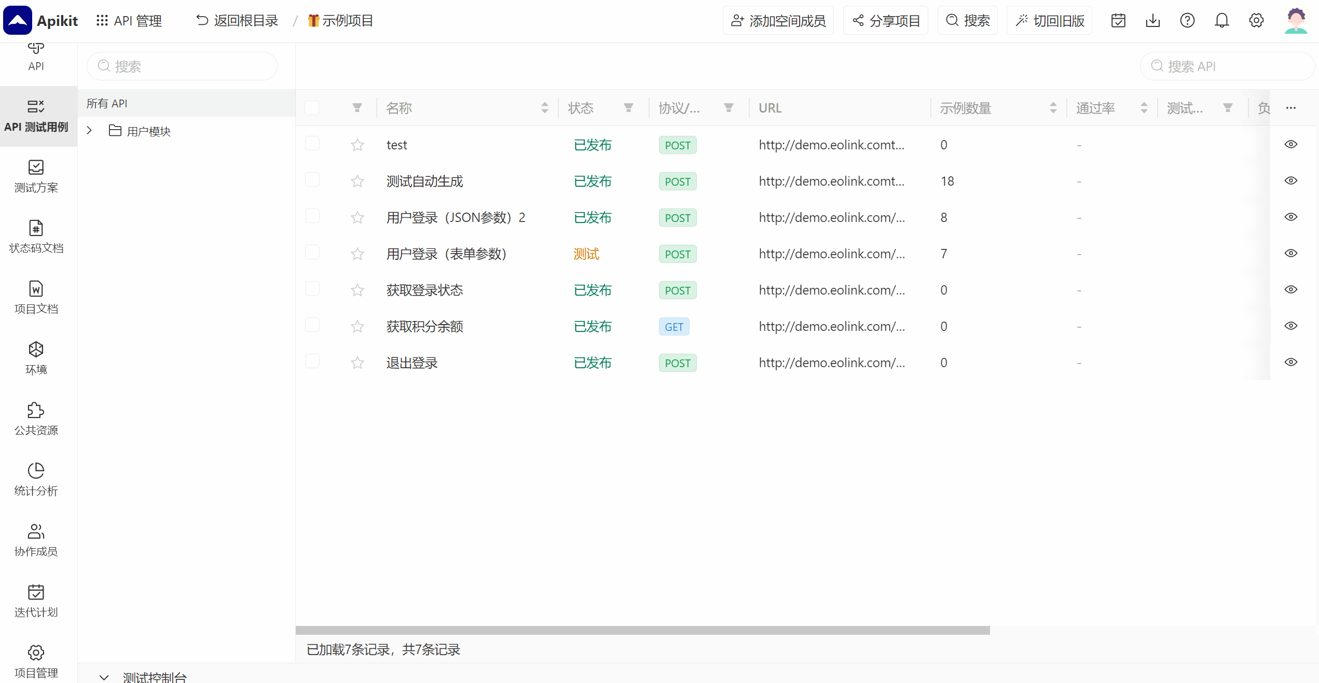The image size is (1319, 683).
Task: Open the 环境 panel
Action: pos(36,358)
